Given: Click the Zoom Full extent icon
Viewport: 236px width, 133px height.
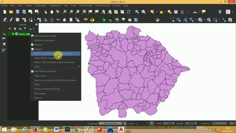Looking at the screenshot, I should coord(84,12).
